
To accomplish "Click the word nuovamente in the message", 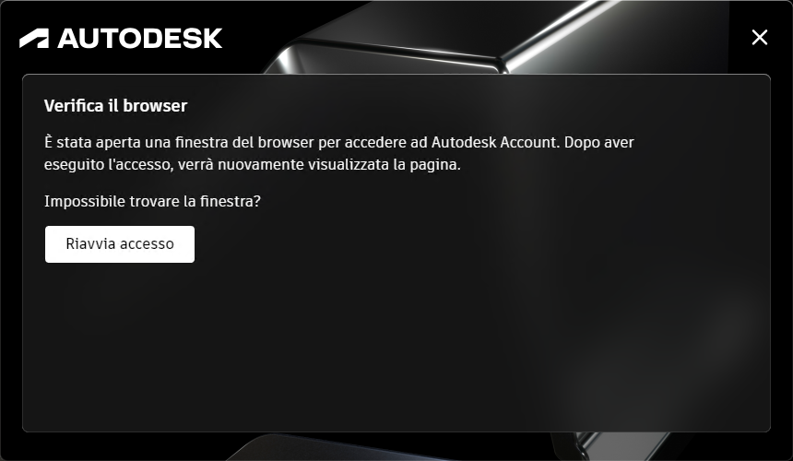I will [x=262, y=165].
